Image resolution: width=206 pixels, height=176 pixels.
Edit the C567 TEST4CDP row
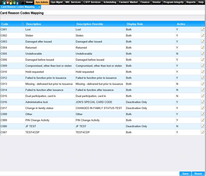click(x=203, y=132)
